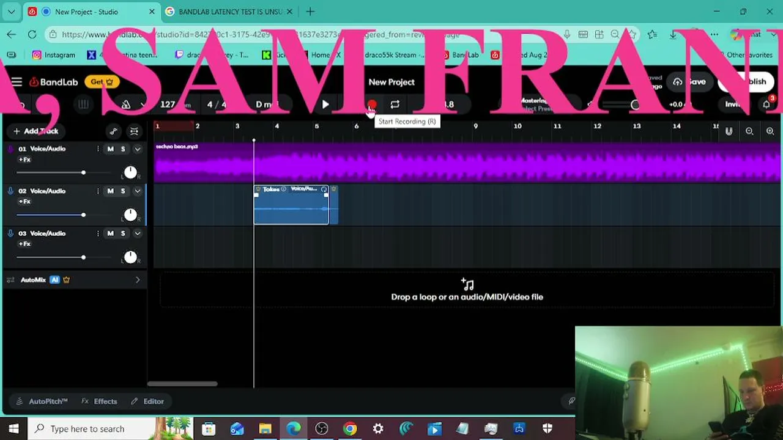
Task: Toggle the snap-to-grid magnet
Action: coord(729,131)
